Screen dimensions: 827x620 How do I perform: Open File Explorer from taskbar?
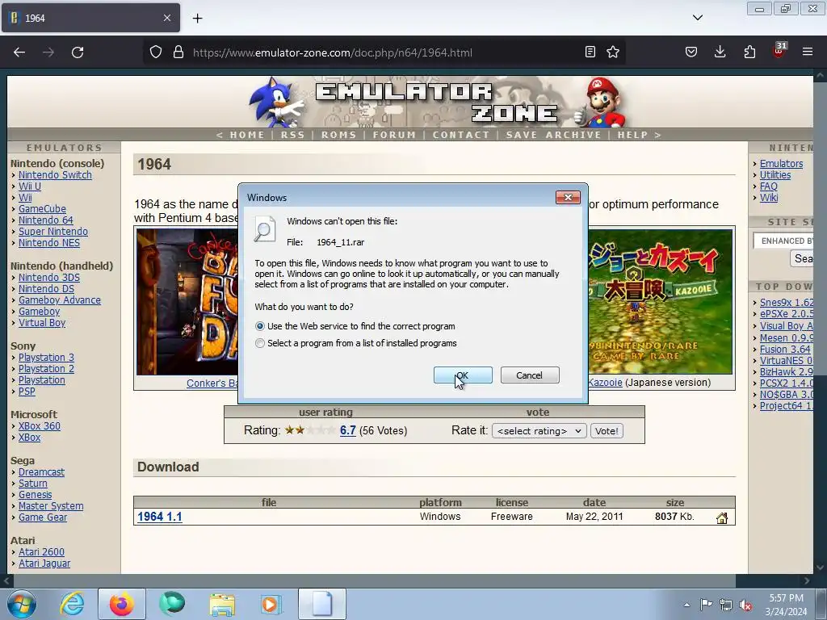222,604
